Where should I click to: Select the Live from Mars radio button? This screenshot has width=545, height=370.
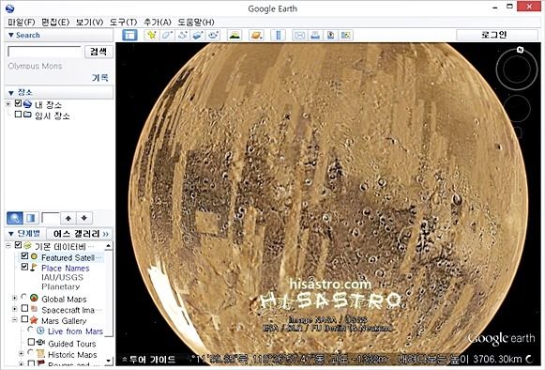[x=30, y=329]
